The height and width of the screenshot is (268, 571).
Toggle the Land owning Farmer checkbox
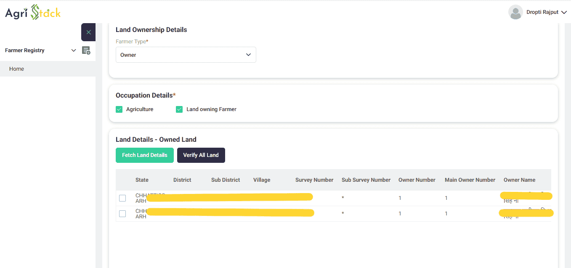(x=179, y=109)
